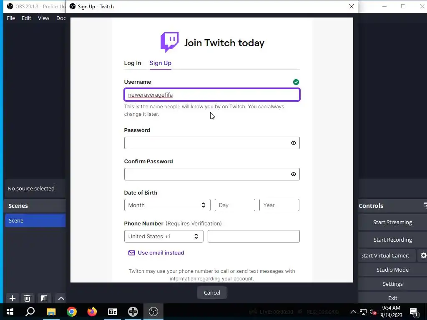Open the gamepad app in taskbar

click(x=133, y=312)
